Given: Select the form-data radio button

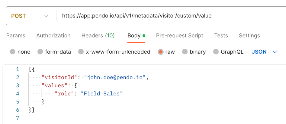Looking at the screenshot, I should (40, 52).
